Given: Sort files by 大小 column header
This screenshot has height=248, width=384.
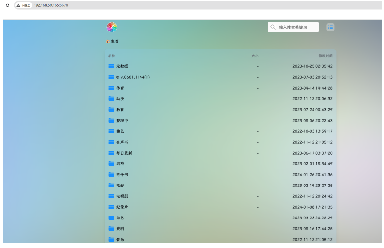Looking at the screenshot, I should tap(255, 56).
